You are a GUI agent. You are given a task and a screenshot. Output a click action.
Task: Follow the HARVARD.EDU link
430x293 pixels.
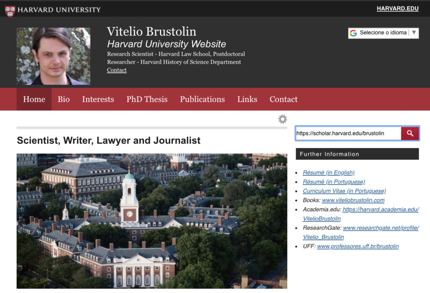click(x=398, y=8)
